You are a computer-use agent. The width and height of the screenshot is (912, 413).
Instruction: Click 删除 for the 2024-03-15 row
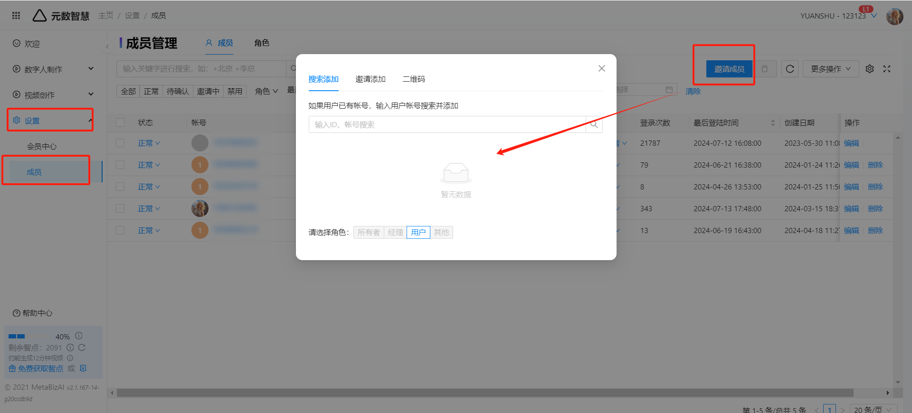875,208
